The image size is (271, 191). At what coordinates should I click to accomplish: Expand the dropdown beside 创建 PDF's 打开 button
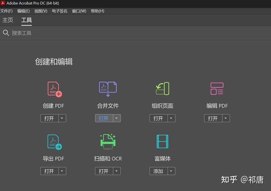point(62,118)
